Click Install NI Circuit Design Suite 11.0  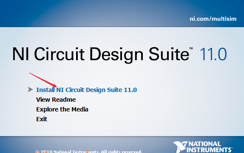click(87, 90)
